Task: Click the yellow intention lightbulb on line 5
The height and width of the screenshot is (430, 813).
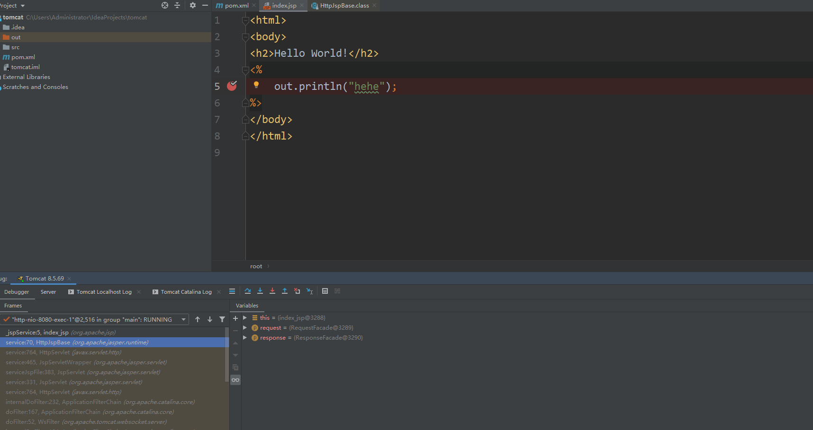Action: (256, 85)
